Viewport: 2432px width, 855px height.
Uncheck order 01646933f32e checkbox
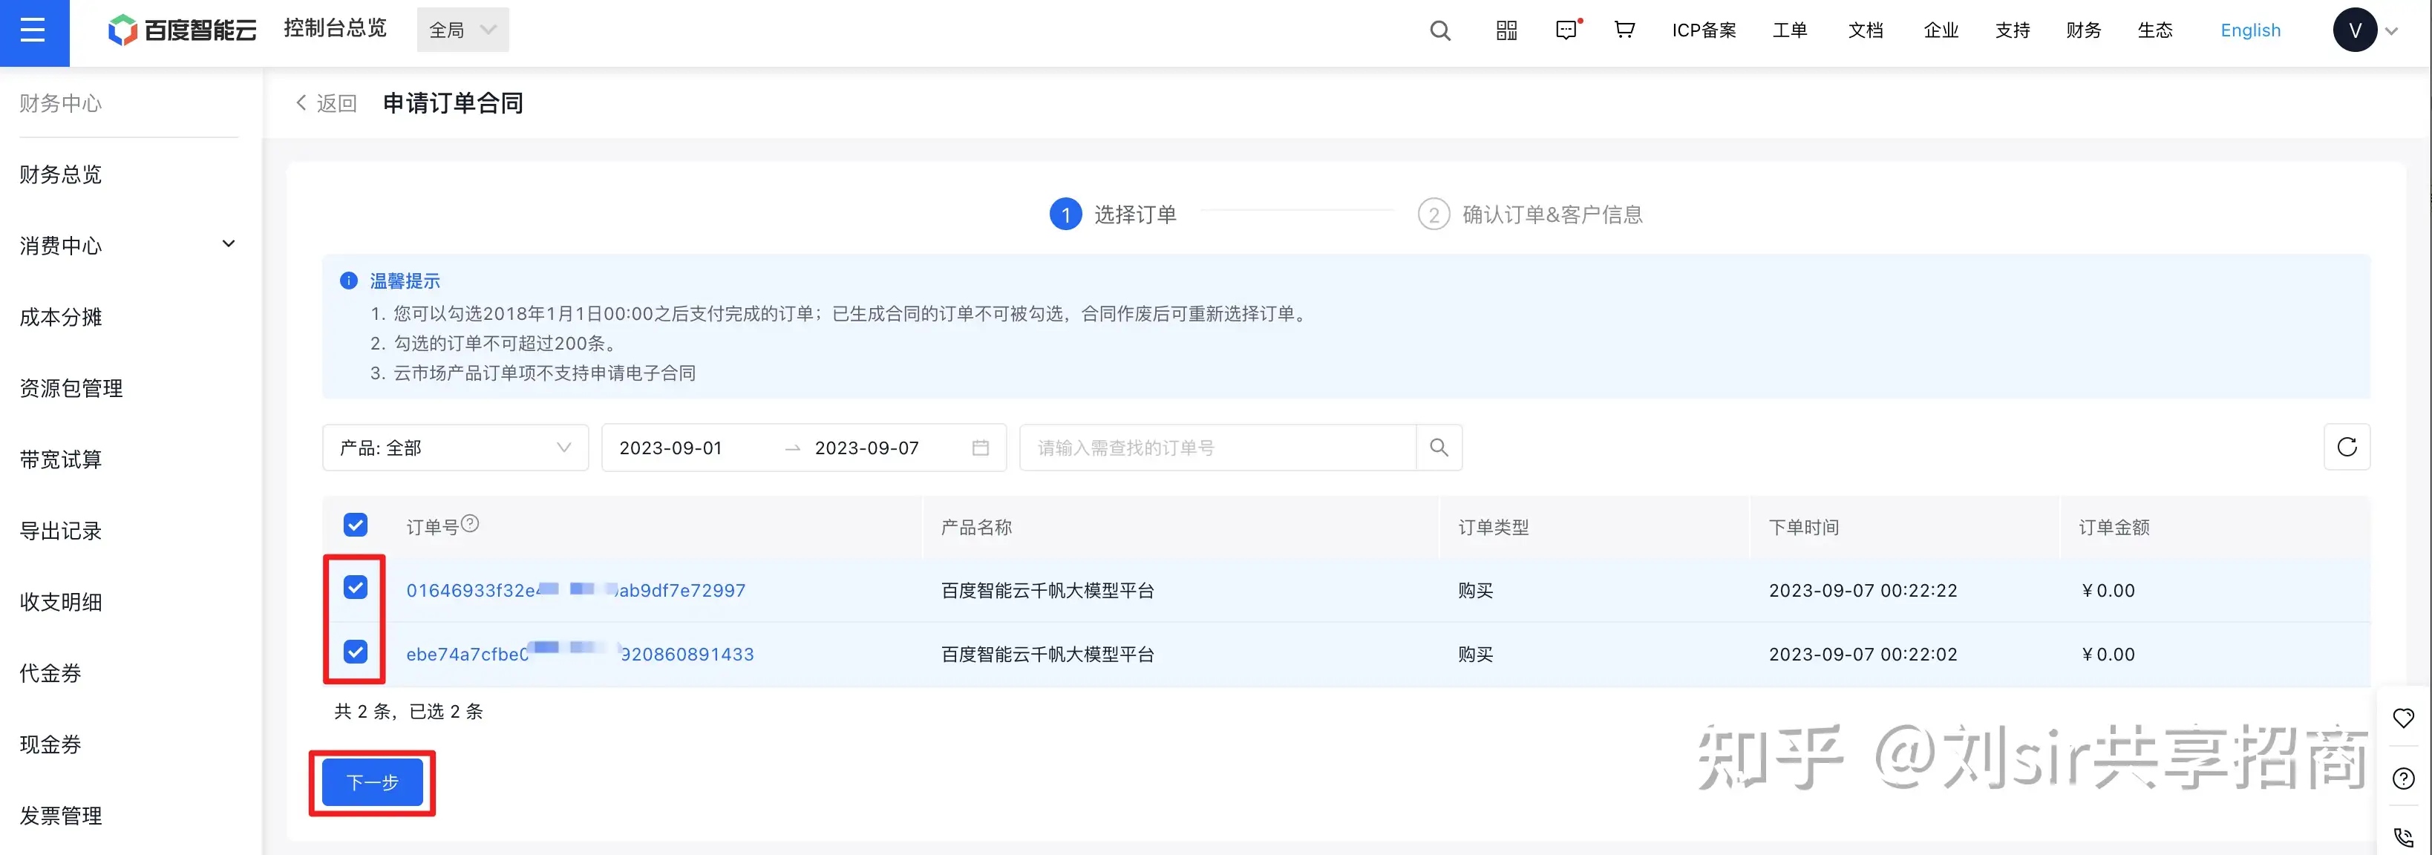pyautogui.click(x=355, y=588)
